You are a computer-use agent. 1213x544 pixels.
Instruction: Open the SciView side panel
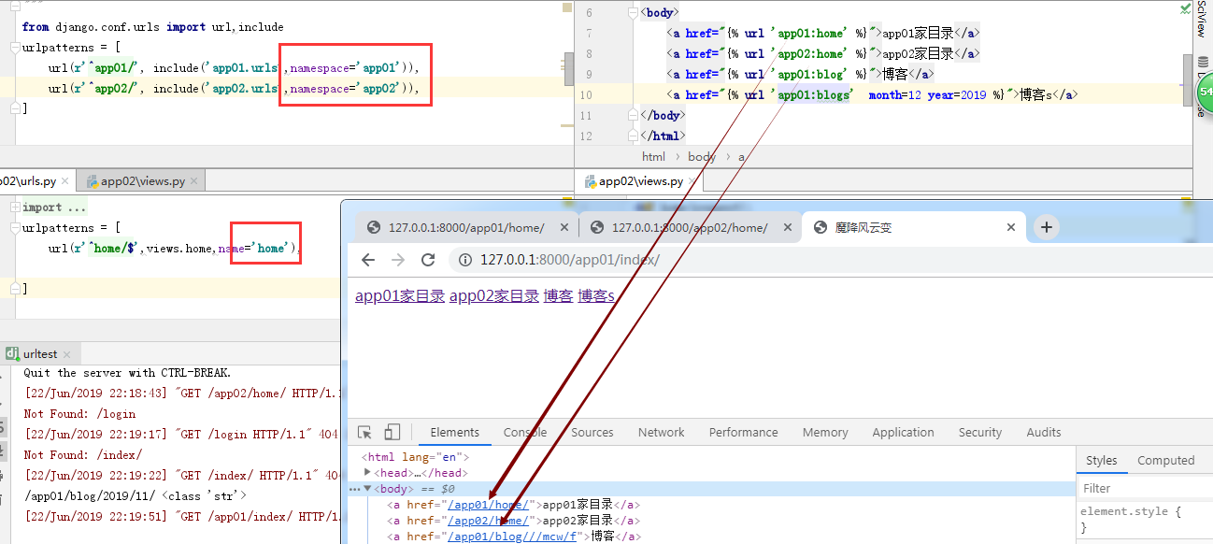[1201, 19]
